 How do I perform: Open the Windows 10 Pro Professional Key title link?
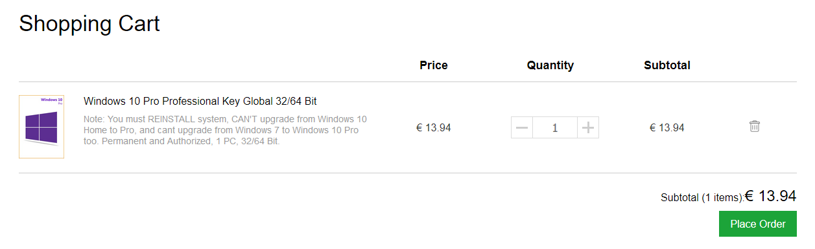pyautogui.click(x=200, y=102)
